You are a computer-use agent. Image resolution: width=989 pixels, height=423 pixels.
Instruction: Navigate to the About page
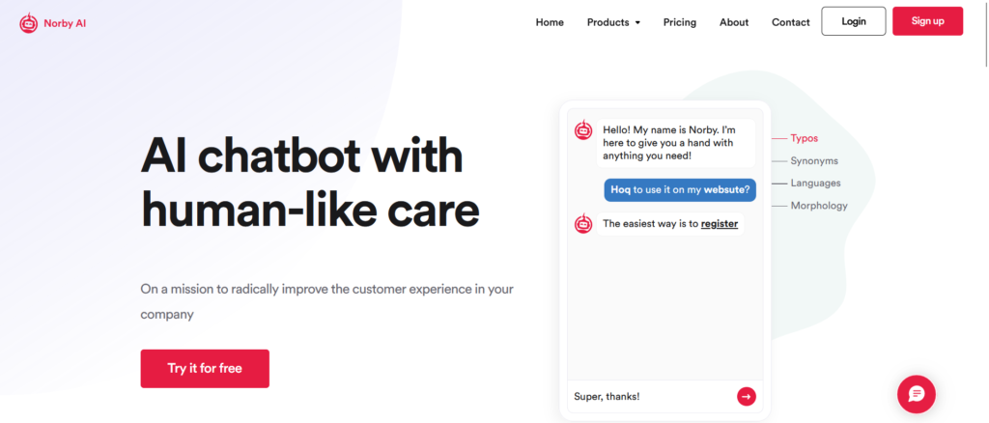click(734, 22)
